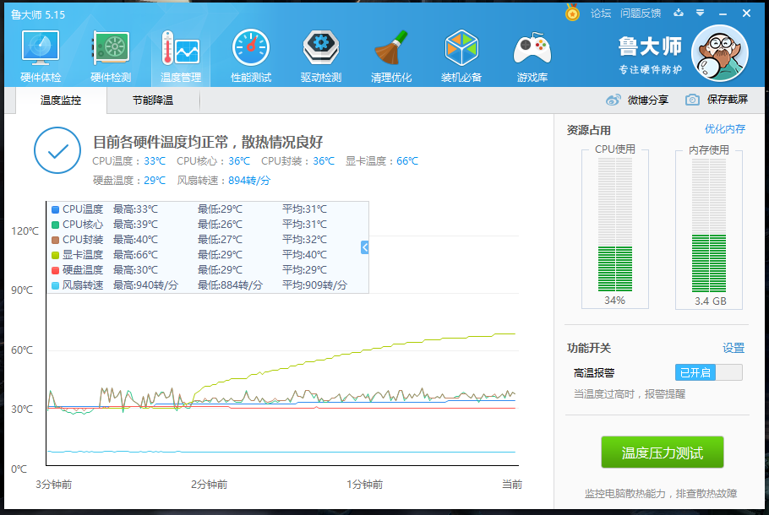Image resolution: width=769 pixels, height=515 pixels.
Task: Click the Weibo icon for 微博分享
Action: pyautogui.click(x=613, y=100)
